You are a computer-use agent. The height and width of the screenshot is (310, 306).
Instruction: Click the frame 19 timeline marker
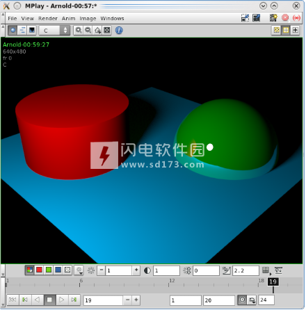tap(273, 282)
